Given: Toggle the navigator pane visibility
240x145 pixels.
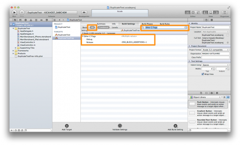Looking at the screenshot, I should [x=206, y=12].
